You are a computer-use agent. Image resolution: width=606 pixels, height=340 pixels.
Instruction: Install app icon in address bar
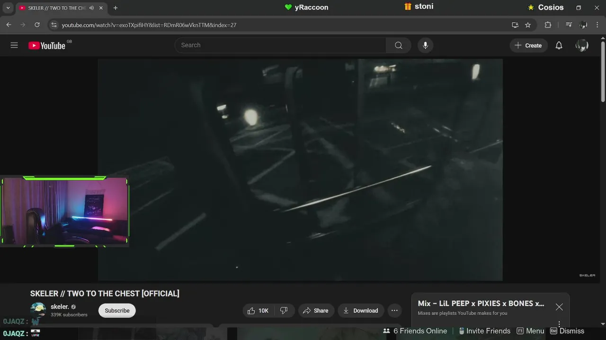[x=515, y=25]
